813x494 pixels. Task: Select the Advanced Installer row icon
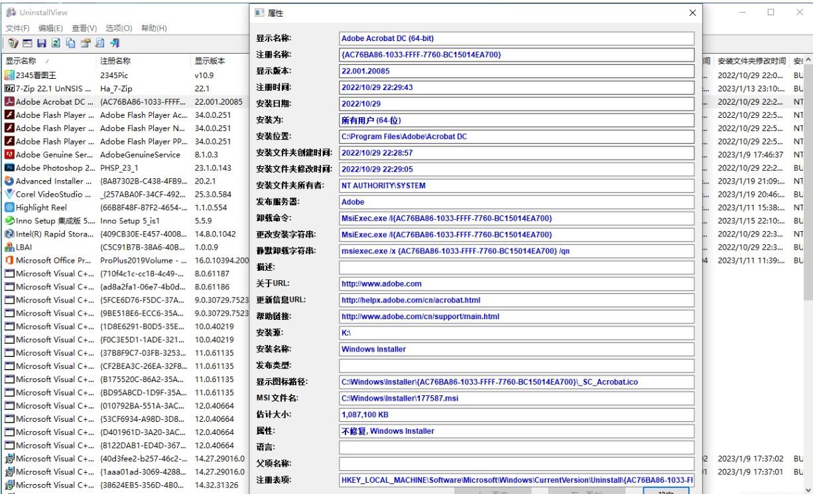coord(9,181)
